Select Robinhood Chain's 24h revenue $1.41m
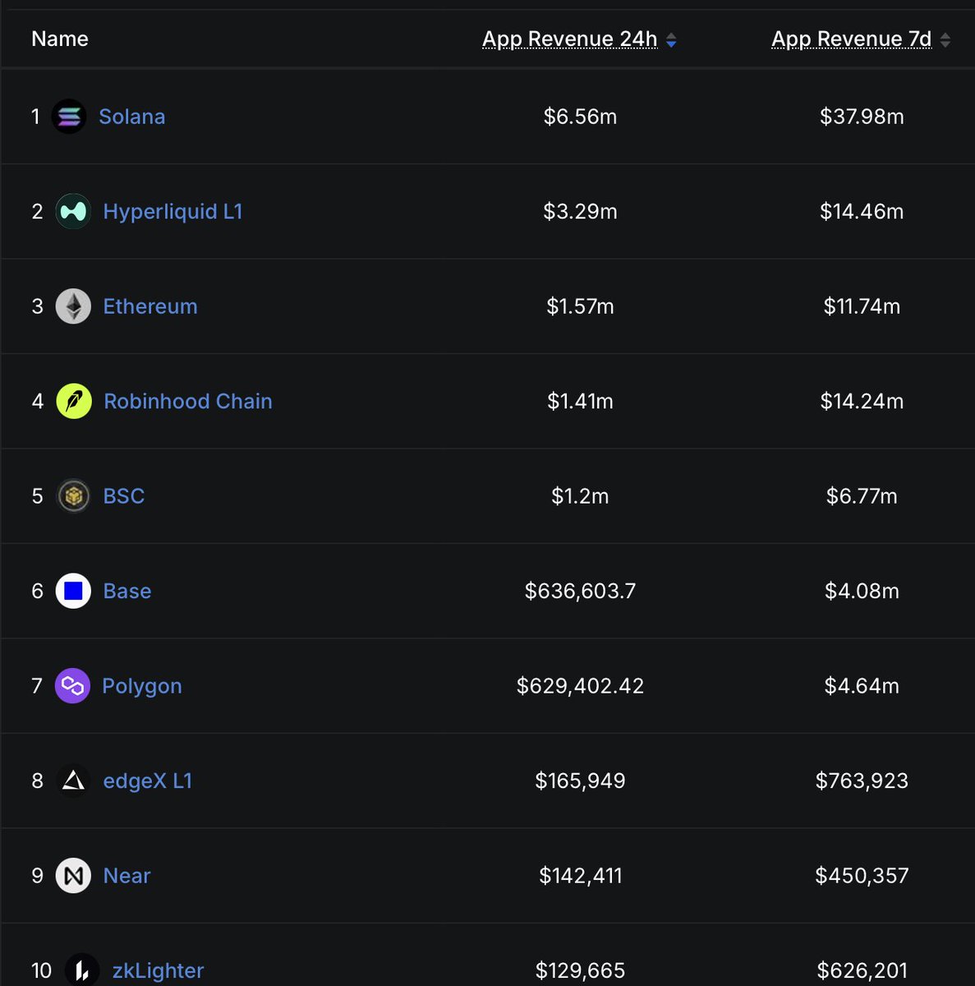 tap(580, 401)
